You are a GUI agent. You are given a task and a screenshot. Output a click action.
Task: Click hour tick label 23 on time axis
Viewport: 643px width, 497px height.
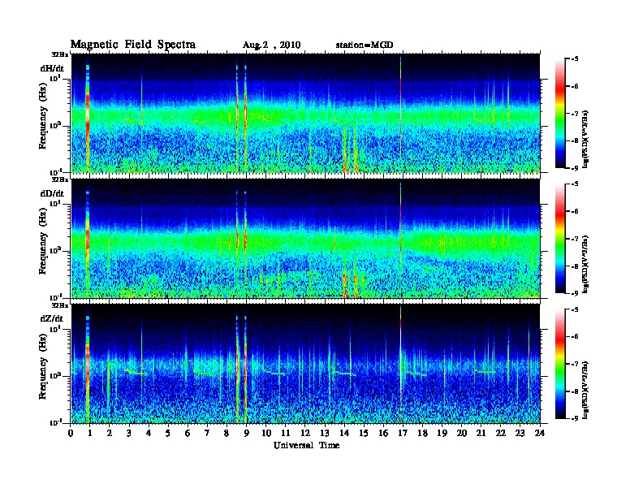pos(520,434)
